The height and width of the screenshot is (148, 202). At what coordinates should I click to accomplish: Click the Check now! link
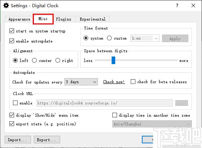click(x=114, y=82)
